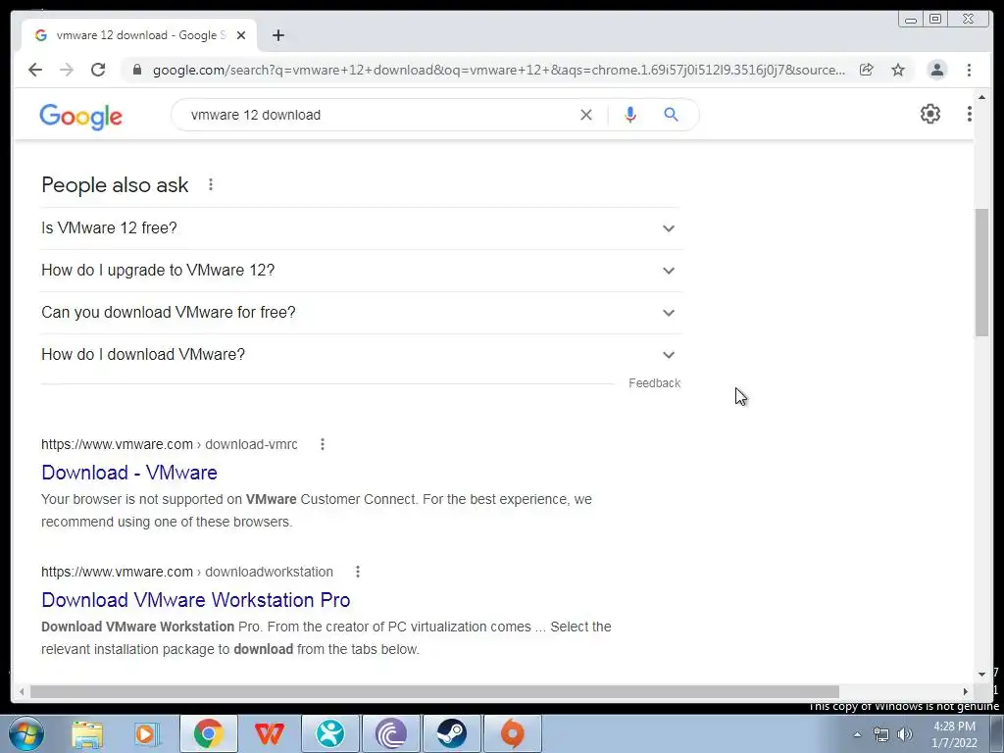
Task: Submit search with magnifying glass icon
Action: tap(671, 115)
